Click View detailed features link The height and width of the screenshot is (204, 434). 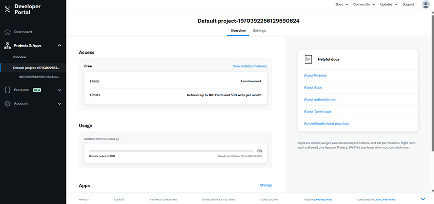[250, 66]
